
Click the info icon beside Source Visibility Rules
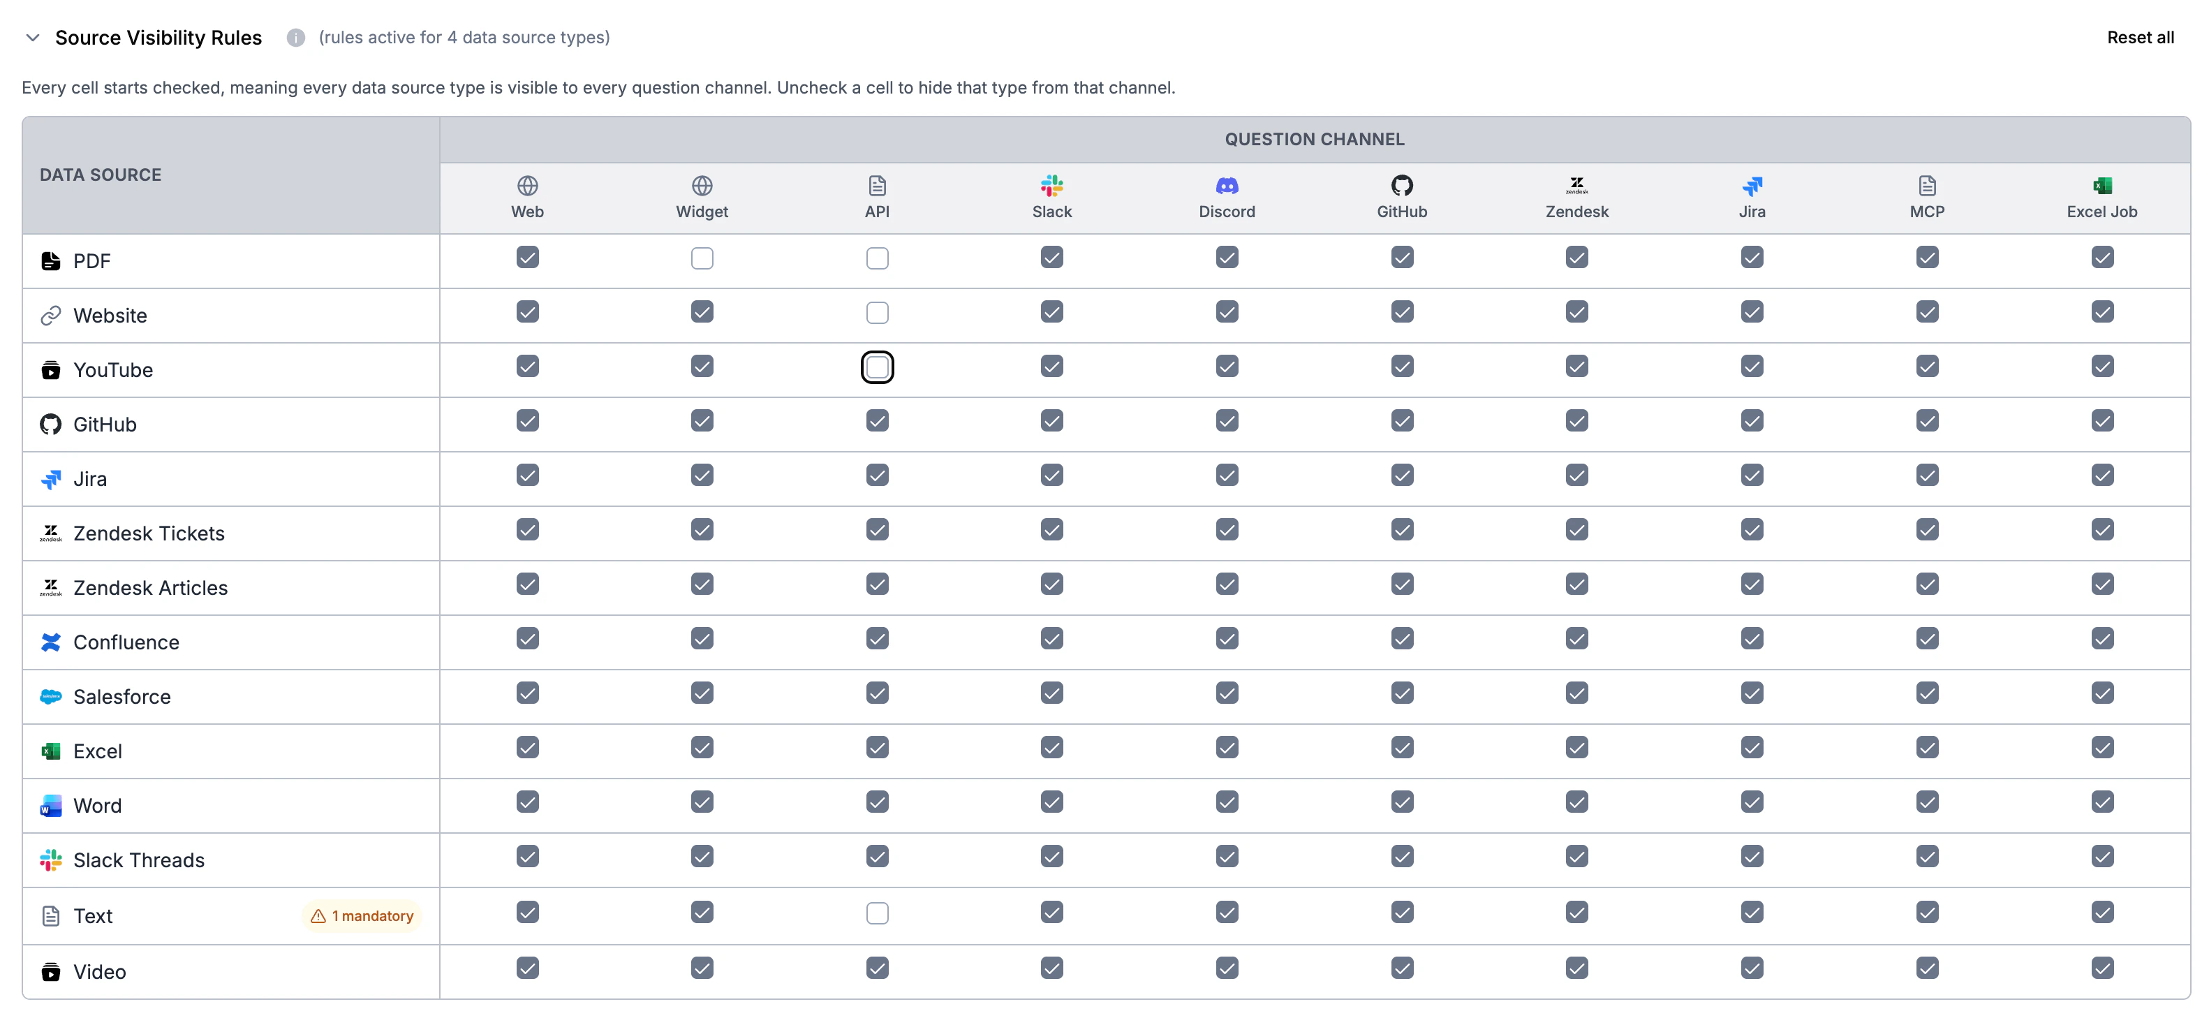(296, 38)
